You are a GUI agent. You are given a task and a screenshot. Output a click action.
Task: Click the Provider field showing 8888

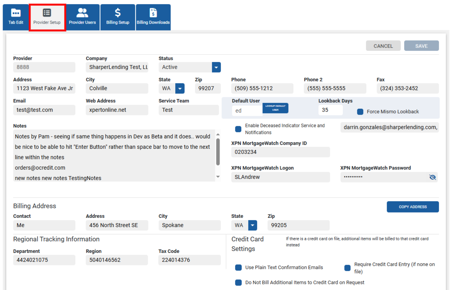pyautogui.click(x=44, y=67)
